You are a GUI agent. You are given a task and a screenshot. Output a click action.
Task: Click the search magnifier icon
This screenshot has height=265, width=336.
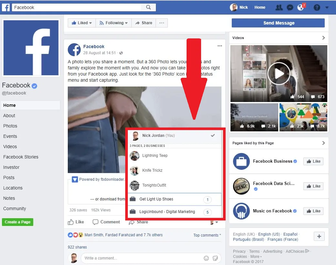tap(148, 7)
